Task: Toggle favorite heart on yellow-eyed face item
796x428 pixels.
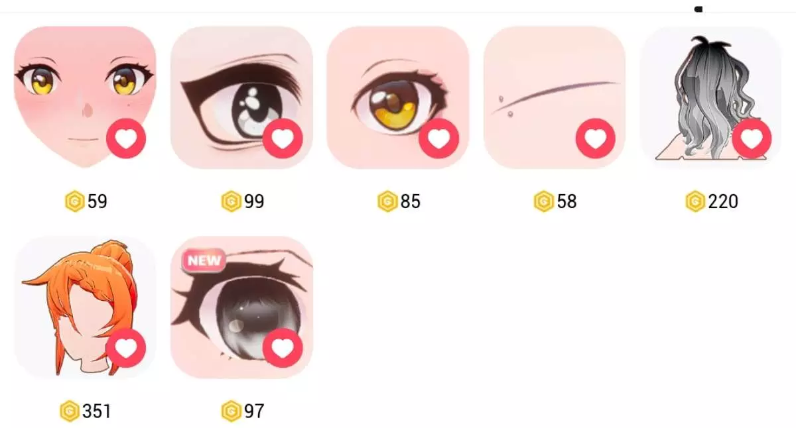Action: (x=126, y=138)
